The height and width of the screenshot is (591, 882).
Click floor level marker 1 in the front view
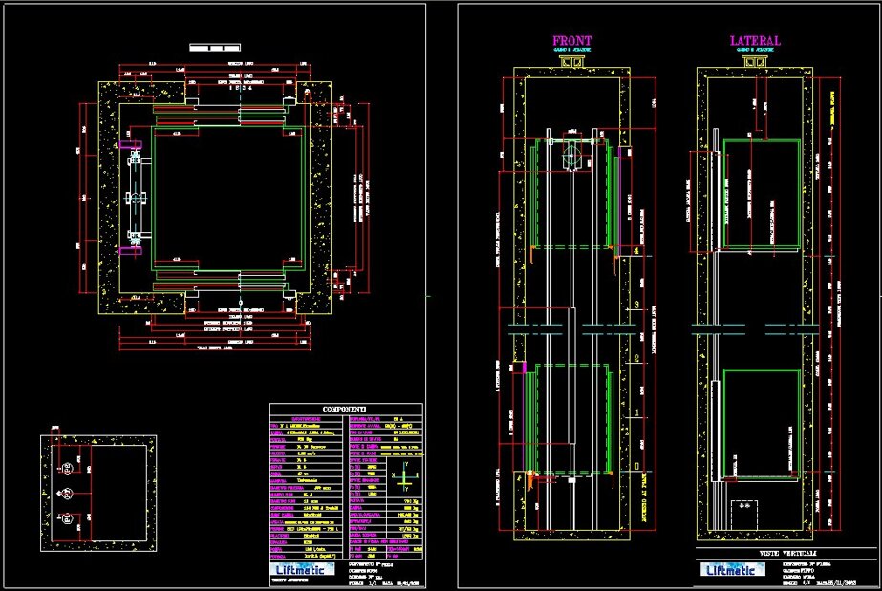point(636,412)
